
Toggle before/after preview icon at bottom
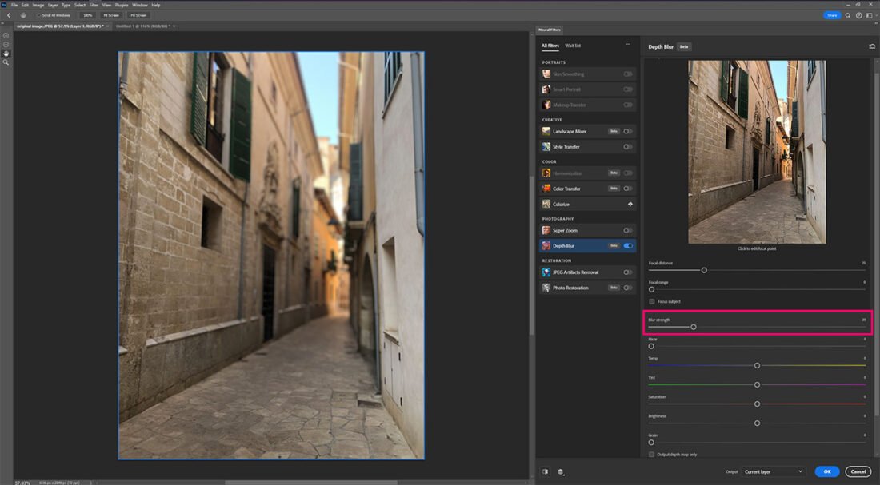click(x=545, y=471)
